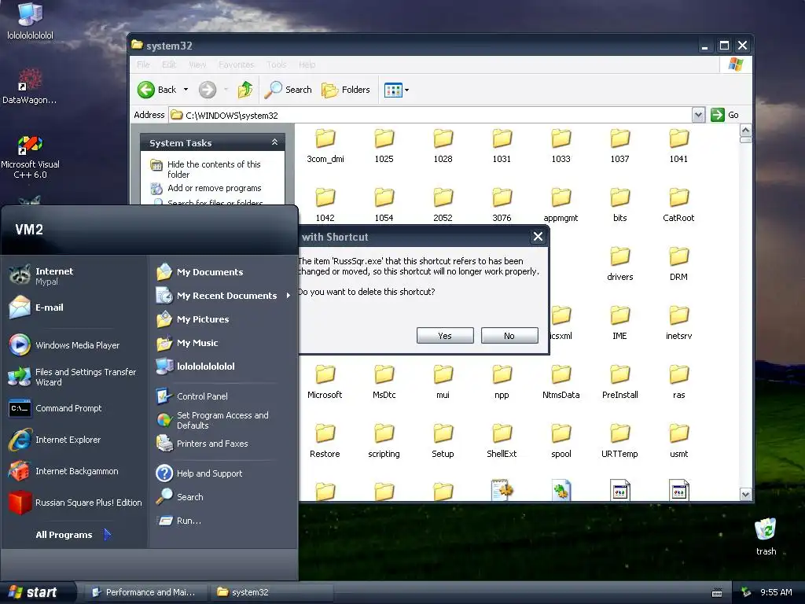Select the MsDtc folder
This screenshot has height=604, width=805.
pos(384,382)
